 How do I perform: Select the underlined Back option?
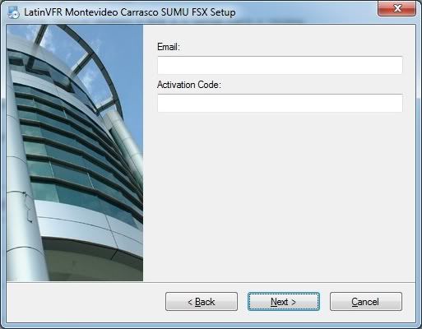coord(202,301)
